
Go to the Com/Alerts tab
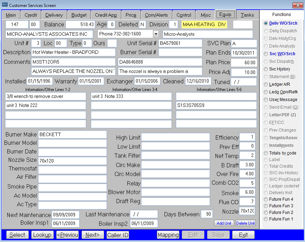(156, 15)
